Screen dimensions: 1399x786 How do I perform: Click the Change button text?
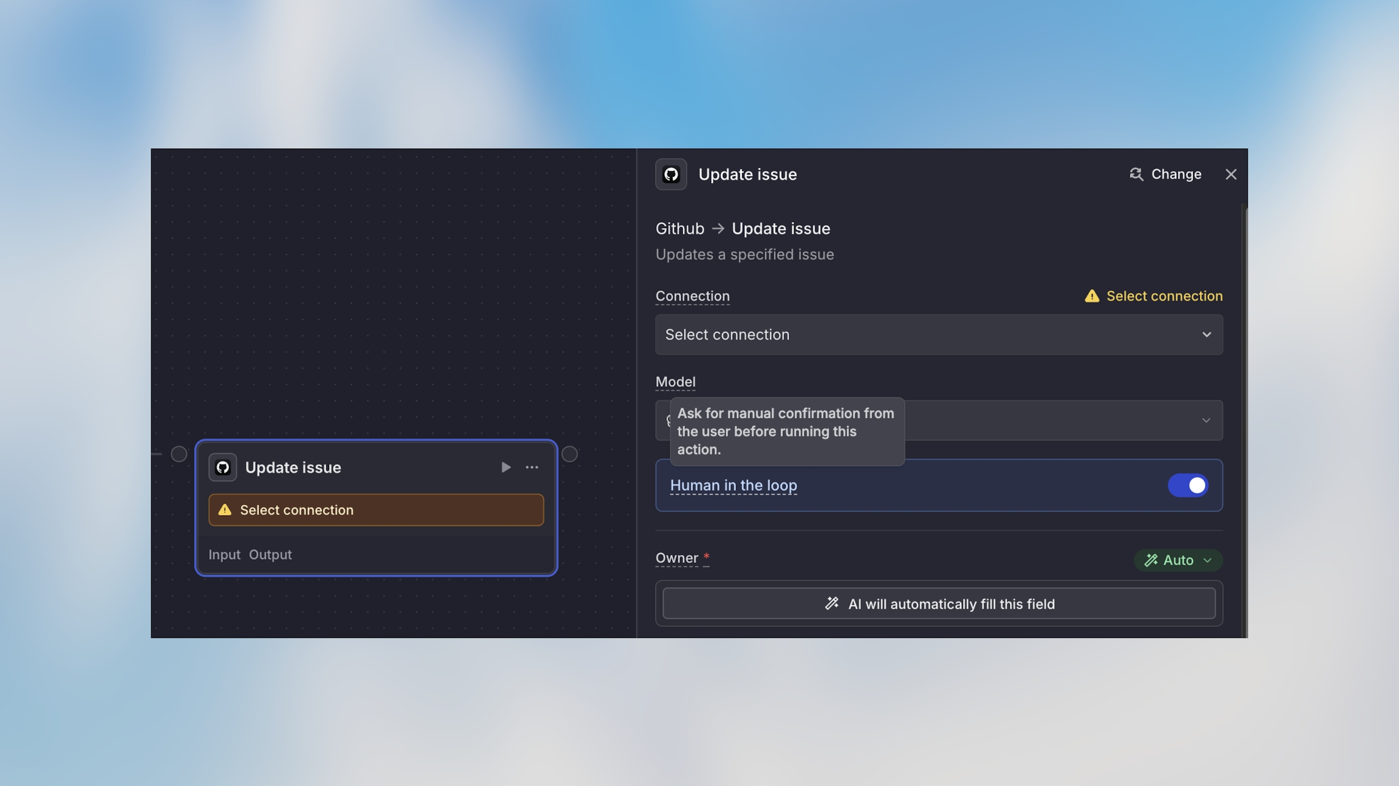coord(1176,174)
